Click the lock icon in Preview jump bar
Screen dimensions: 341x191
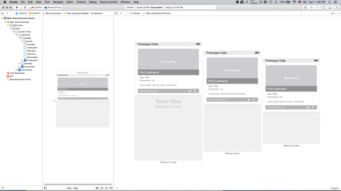point(332,13)
